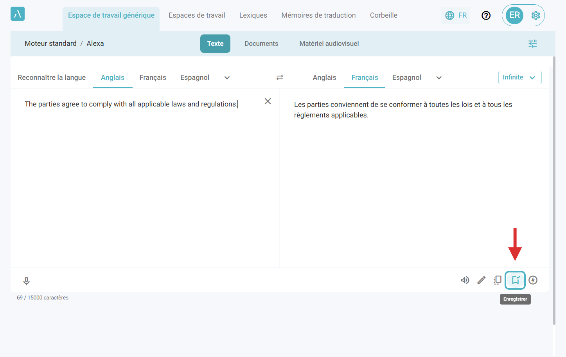Copy the translation using copy icon
Image resolution: width=566 pixels, height=357 pixels.
(498, 280)
